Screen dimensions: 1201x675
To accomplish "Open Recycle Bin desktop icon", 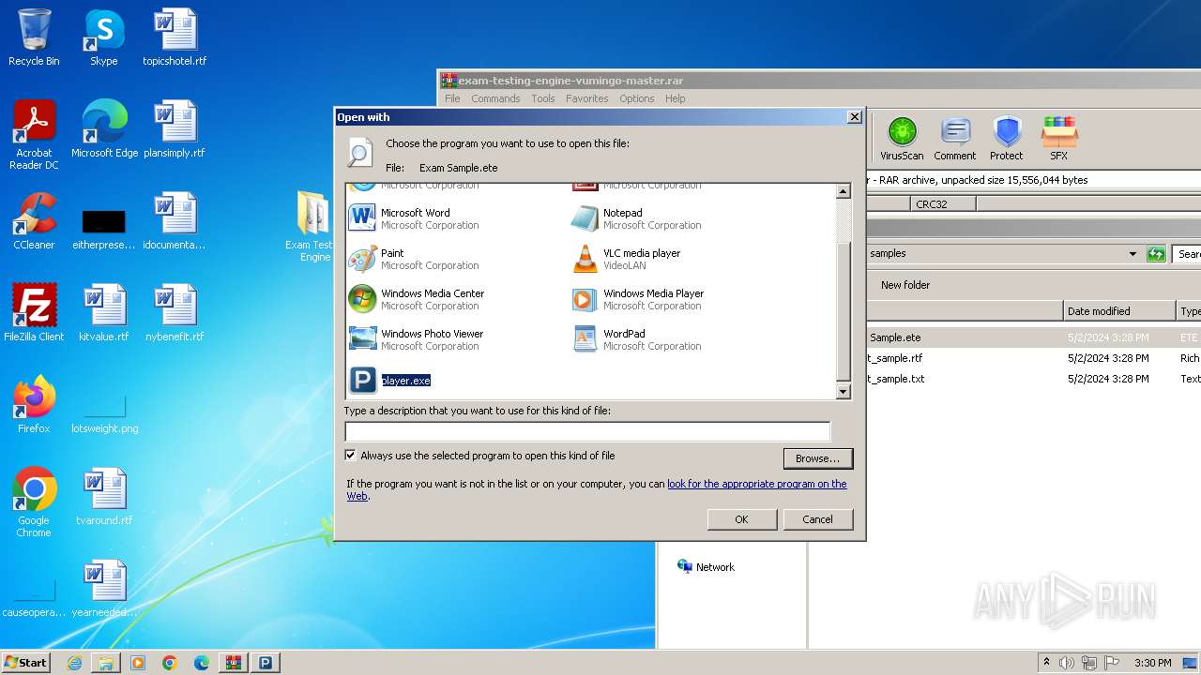I will tap(34, 37).
